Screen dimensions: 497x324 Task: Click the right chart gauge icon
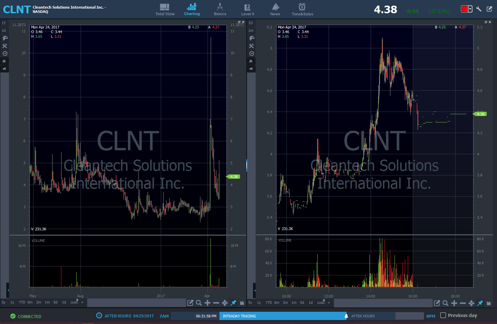click(x=252, y=53)
